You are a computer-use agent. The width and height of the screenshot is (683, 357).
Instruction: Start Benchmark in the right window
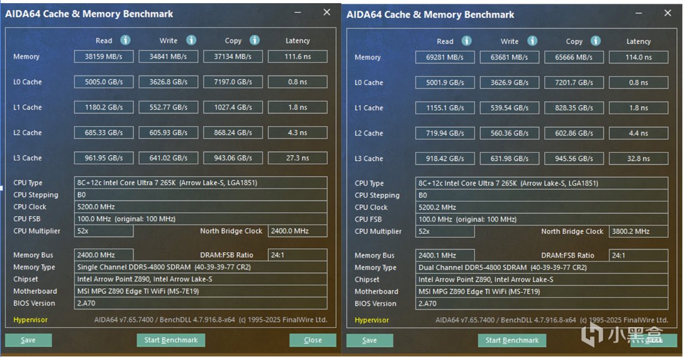512,340
